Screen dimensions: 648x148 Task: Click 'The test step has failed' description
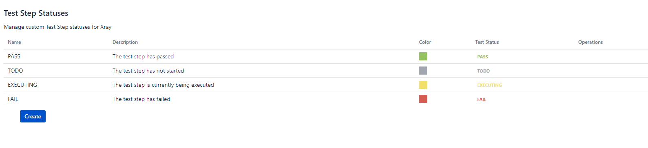click(x=142, y=99)
